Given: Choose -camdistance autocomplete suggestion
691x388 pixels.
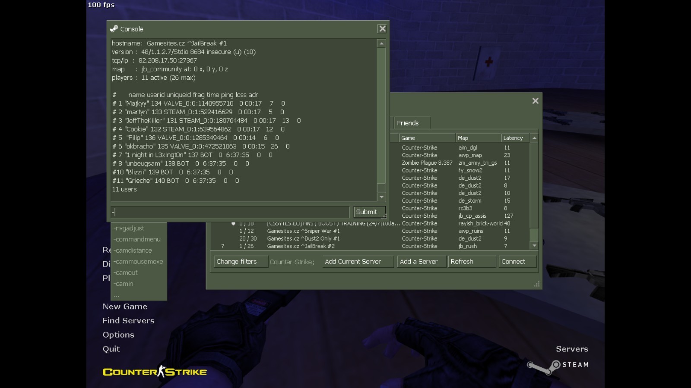Looking at the screenshot, I should point(139,250).
